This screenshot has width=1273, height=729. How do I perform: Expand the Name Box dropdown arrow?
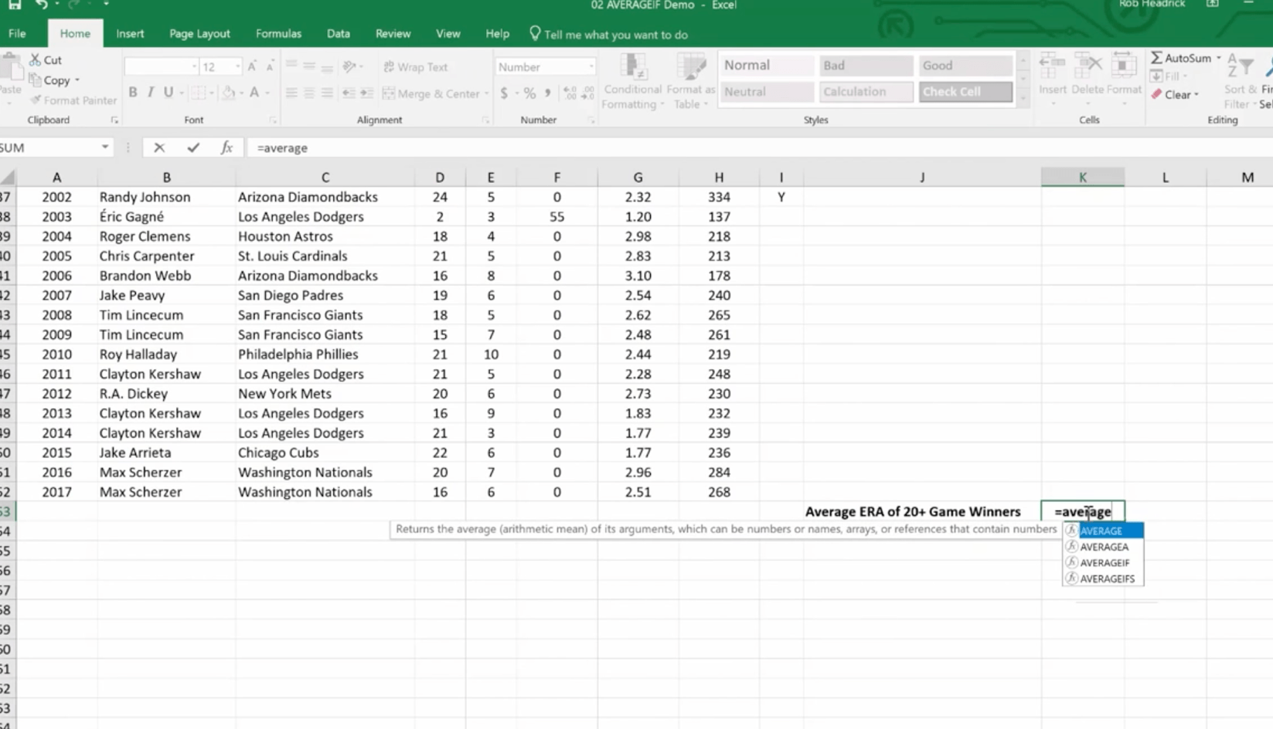coord(105,147)
